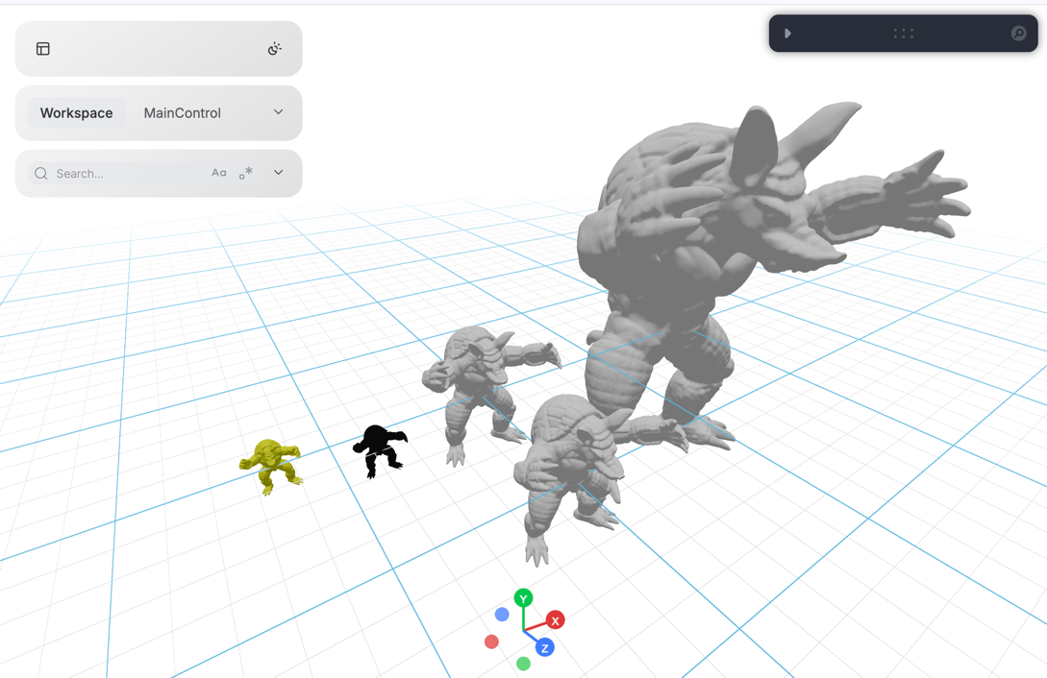The height and width of the screenshot is (678, 1047).
Task: Expand the search options chevron
Action: [279, 172]
